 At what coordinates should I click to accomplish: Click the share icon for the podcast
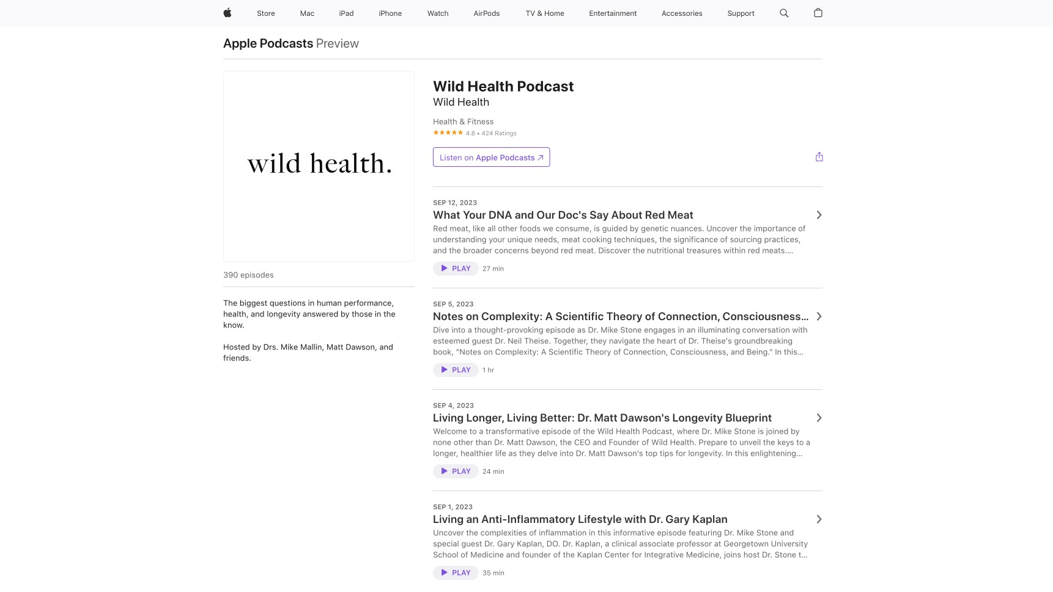[x=819, y=157]
